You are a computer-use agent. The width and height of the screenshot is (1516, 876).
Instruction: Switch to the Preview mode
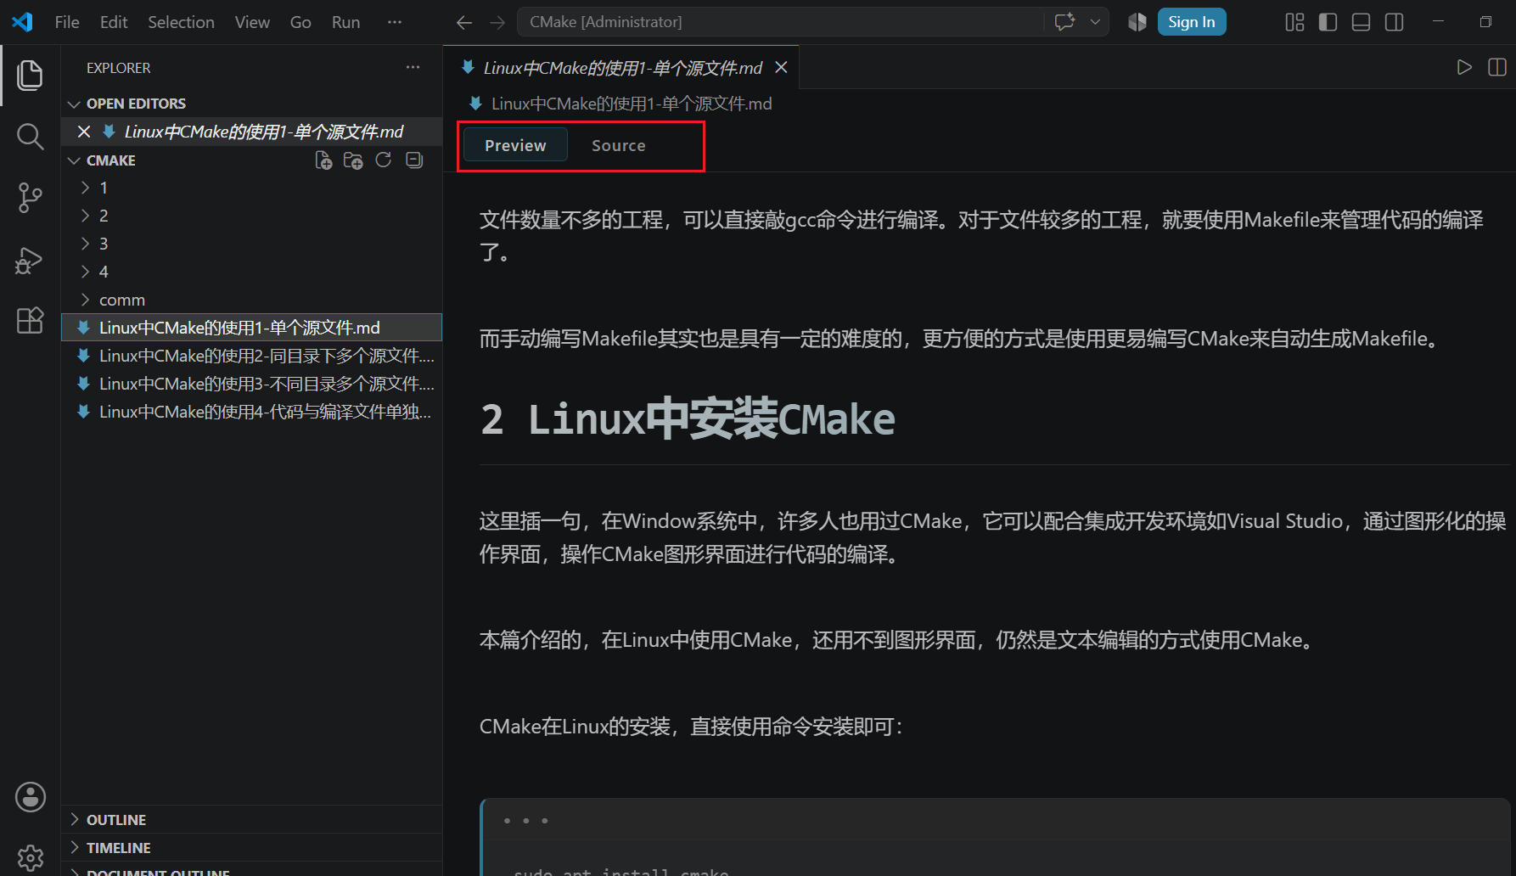[x=515, y=145]
